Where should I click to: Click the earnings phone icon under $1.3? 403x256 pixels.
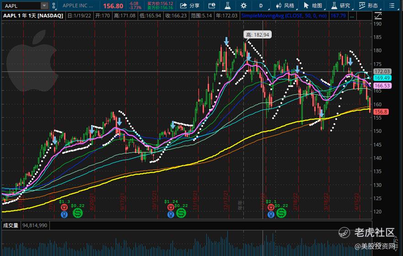(64, 207)
